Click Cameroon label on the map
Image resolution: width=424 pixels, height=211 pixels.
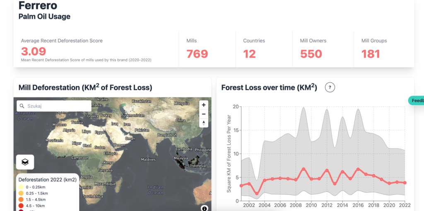coord(80,158)
